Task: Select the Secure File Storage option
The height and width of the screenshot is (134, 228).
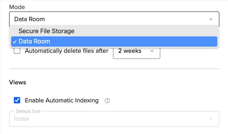Action: (x=46, y=31)
